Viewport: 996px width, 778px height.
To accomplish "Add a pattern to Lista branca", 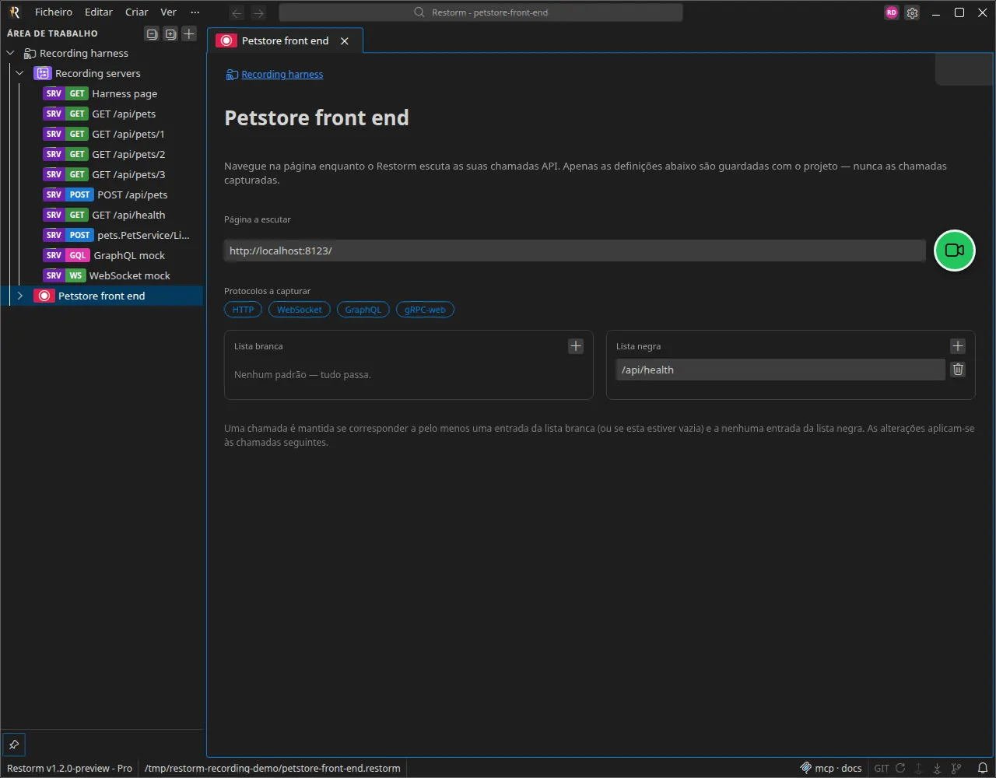I will (576, 346).
